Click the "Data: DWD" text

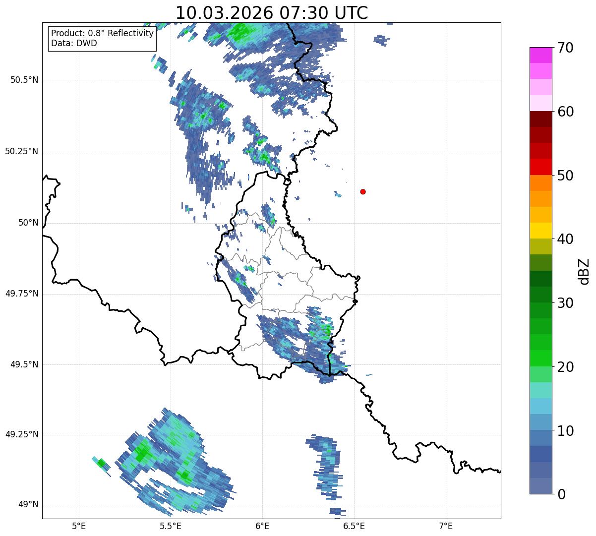pyautogui.click(x=74, y=43)
